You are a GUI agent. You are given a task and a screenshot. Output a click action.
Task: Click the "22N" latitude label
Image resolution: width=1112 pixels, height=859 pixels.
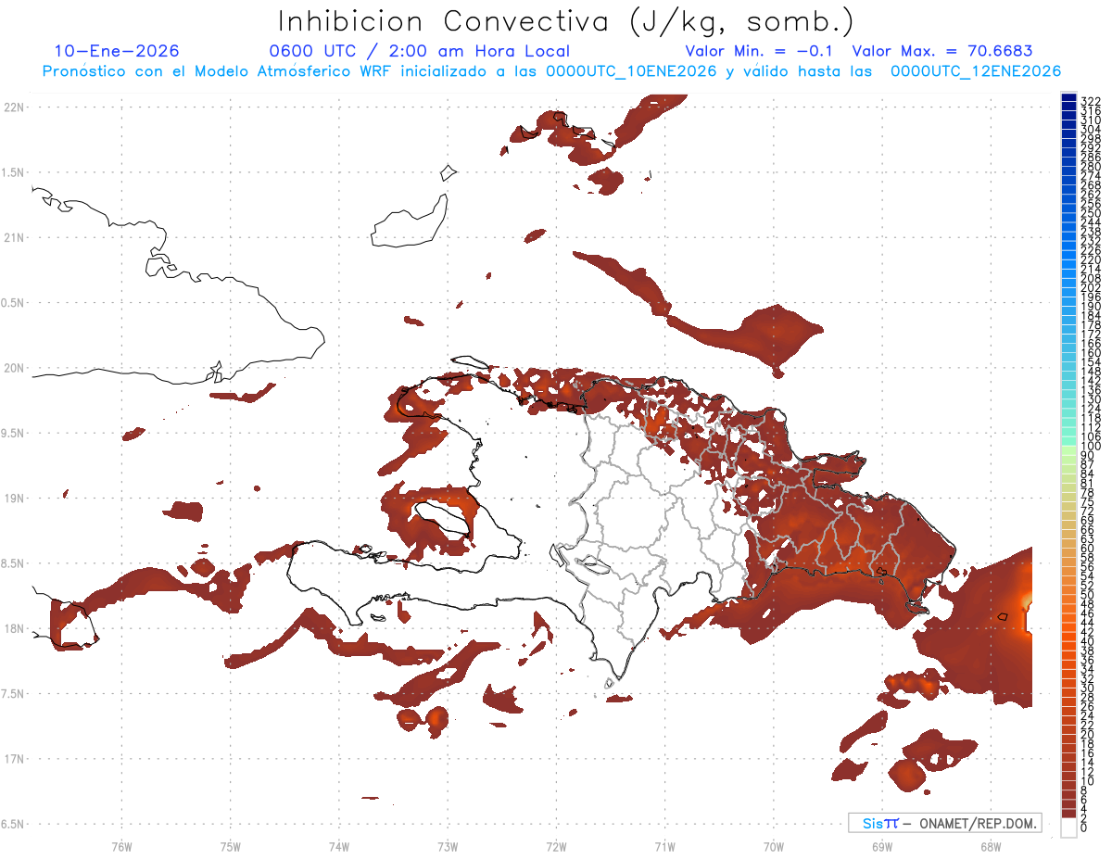14,107
